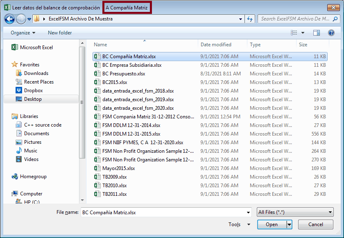Click the search magnifier icon

pyautogui.click(x=335, y=19)
